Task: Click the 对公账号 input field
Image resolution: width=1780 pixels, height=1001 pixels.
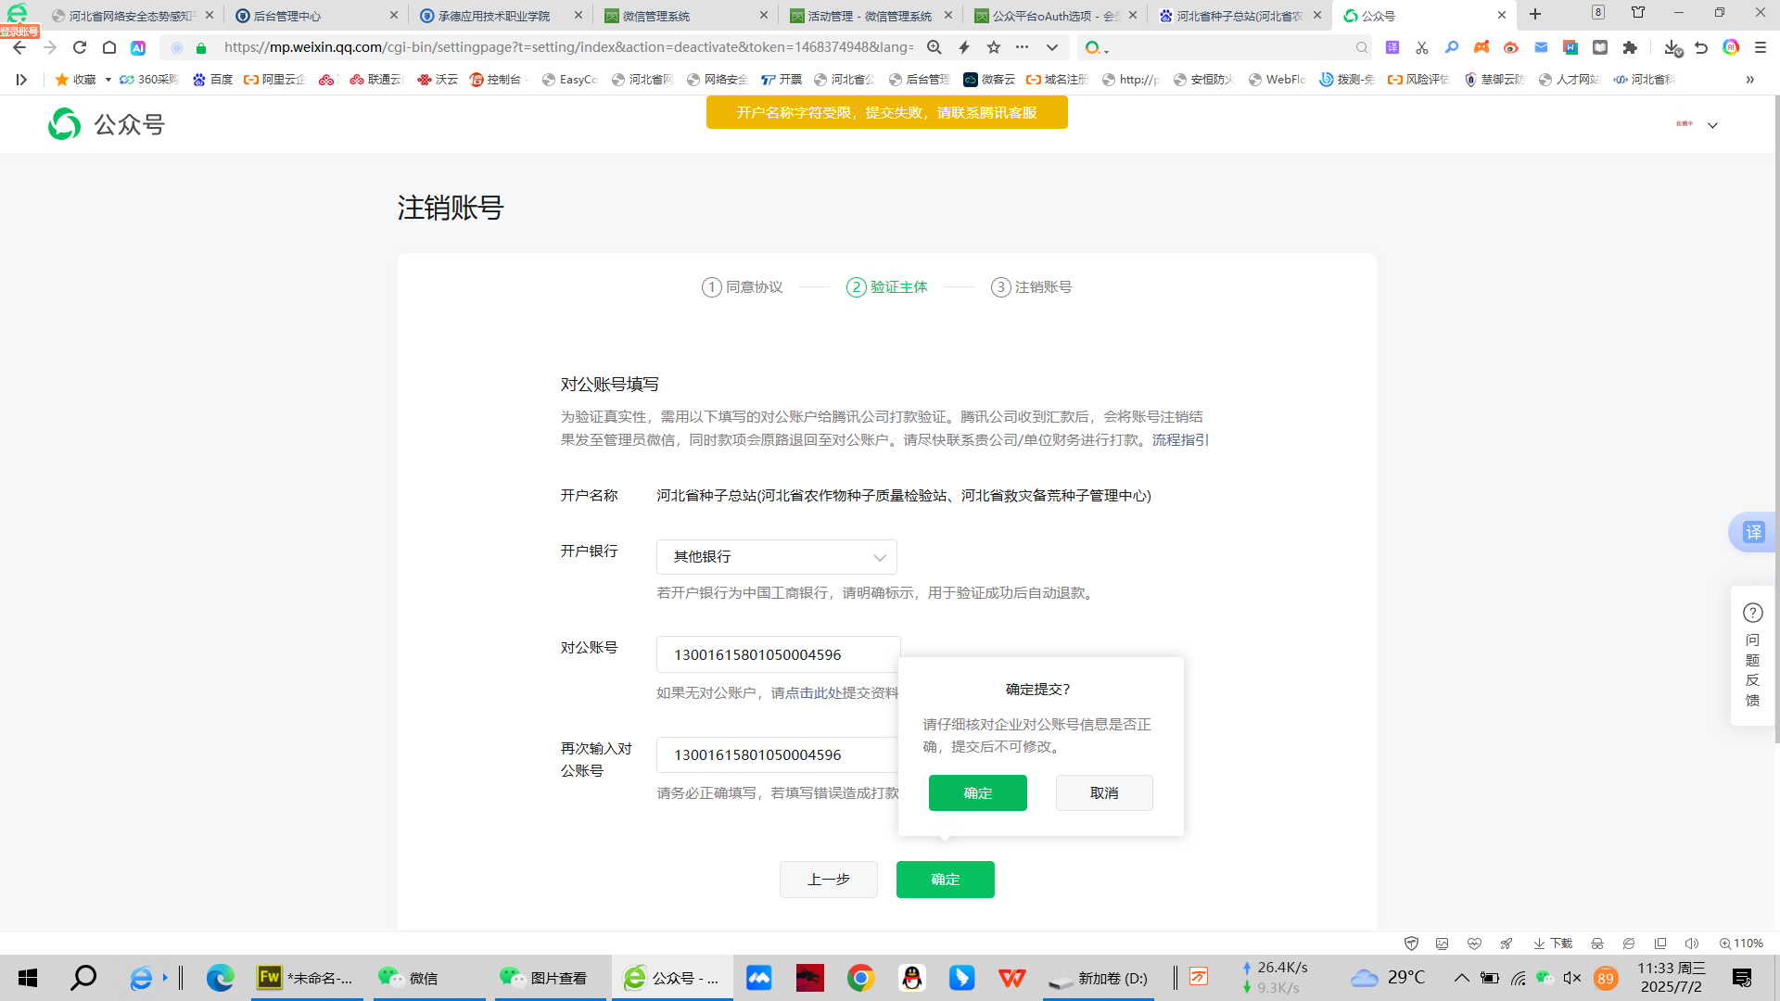Action: click(x=777, y=655)
